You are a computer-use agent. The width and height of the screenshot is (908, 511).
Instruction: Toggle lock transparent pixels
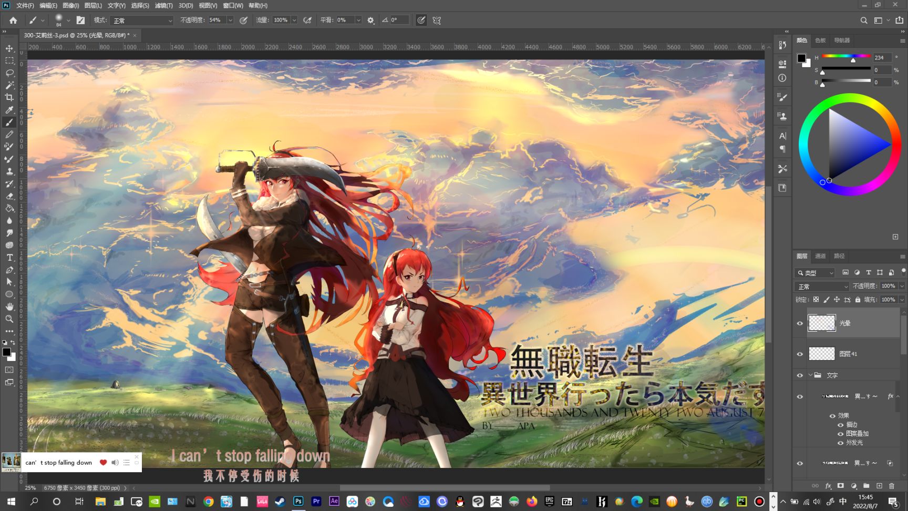coord(816,300)
